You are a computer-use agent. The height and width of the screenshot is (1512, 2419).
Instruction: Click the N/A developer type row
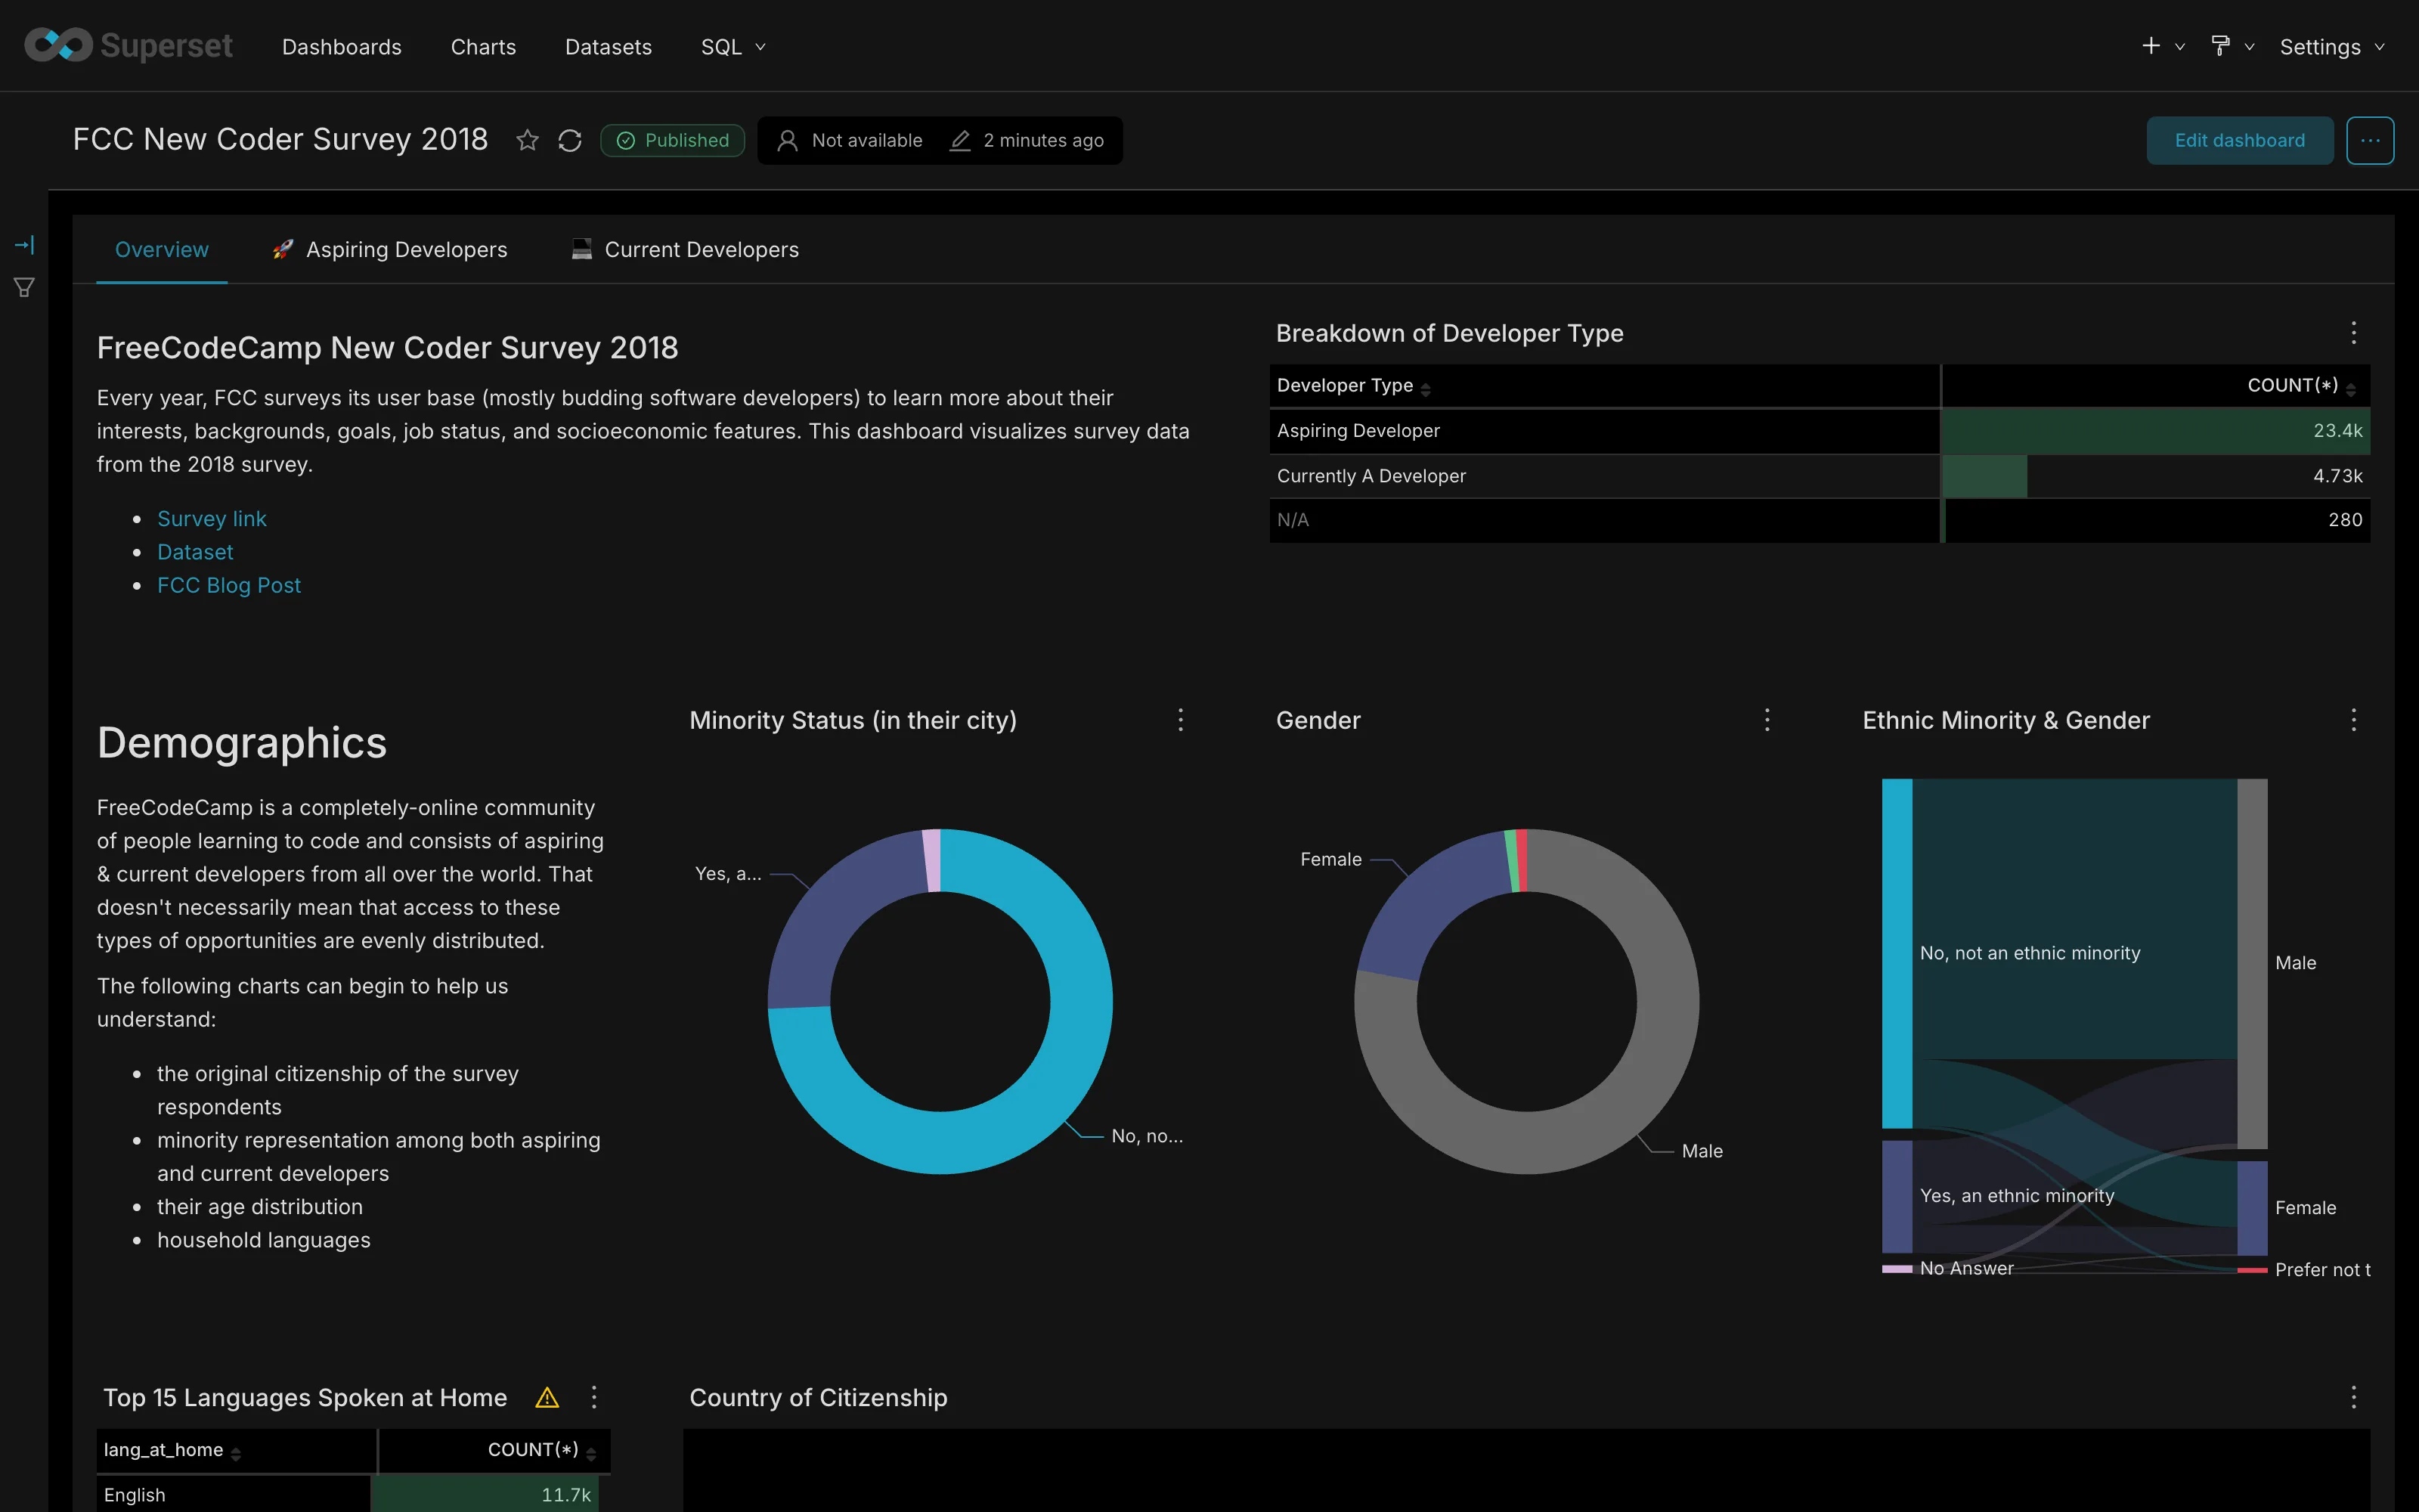[x=1820, y=520]
